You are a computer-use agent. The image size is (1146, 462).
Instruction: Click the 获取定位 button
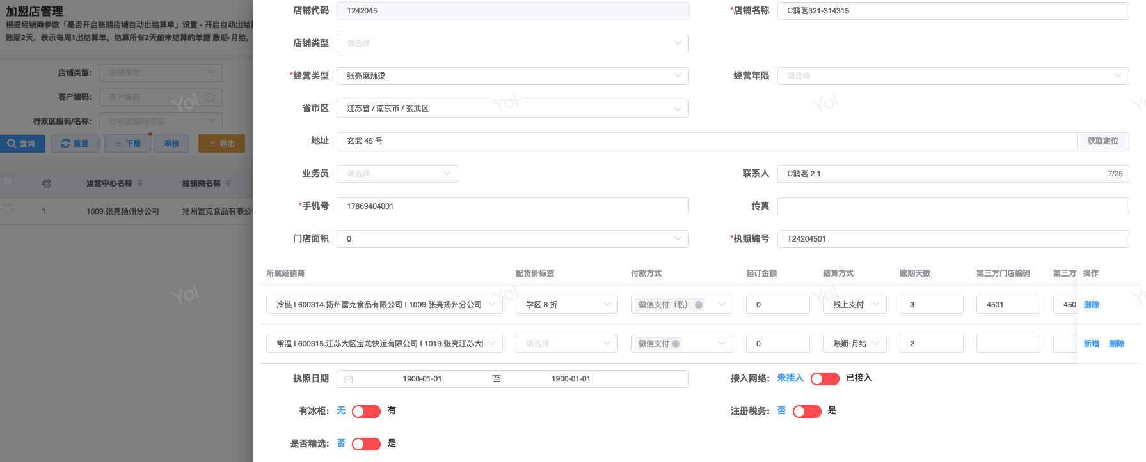(x=1103, y=141)
